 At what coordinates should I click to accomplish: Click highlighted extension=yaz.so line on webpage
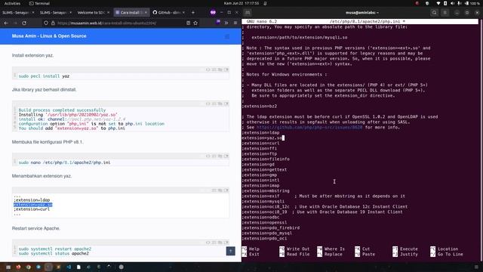[33, 205]
